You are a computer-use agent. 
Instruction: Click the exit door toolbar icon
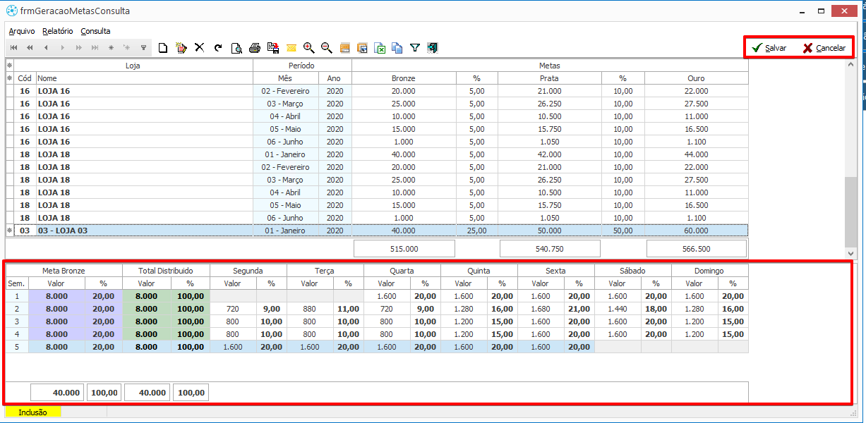(x=433, y=48)
